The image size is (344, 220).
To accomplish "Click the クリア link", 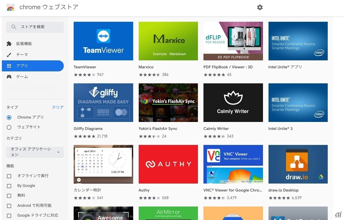I will pos(58,107).
